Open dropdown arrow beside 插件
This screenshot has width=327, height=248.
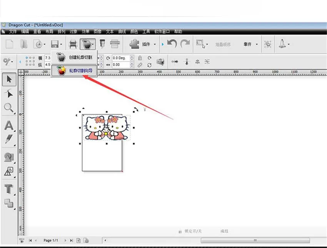(x=155, y=44)
